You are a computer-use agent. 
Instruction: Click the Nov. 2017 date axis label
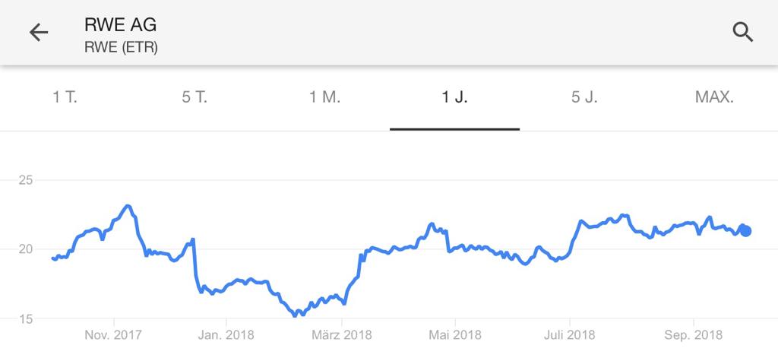[x=113, y=335]
